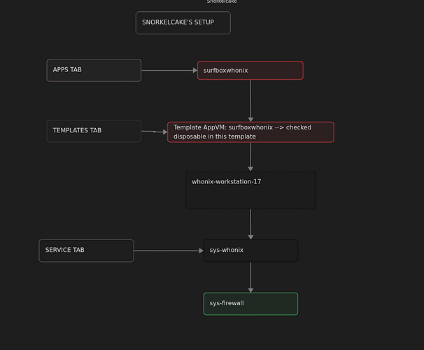Click the curved connector leaving TEMPLATES TAB
The width and height of the screenshot is (424, 350).
[153, 132]
